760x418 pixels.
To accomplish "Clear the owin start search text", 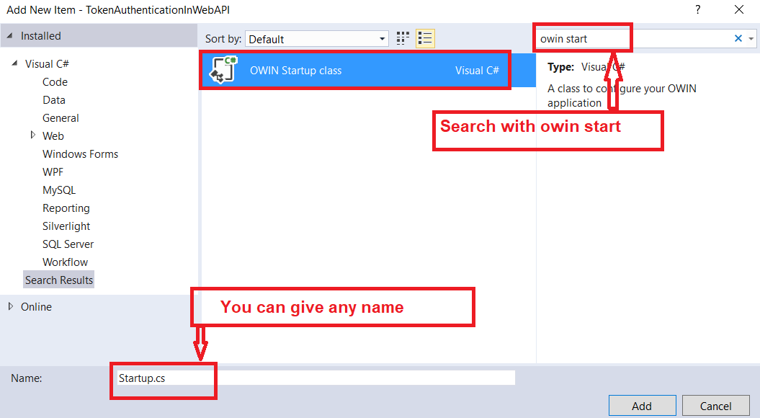I will (x=738, y=38).
